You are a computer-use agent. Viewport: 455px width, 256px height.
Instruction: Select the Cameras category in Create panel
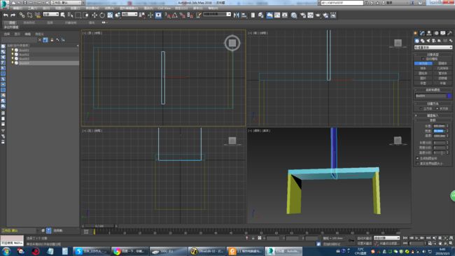point(433,41)
